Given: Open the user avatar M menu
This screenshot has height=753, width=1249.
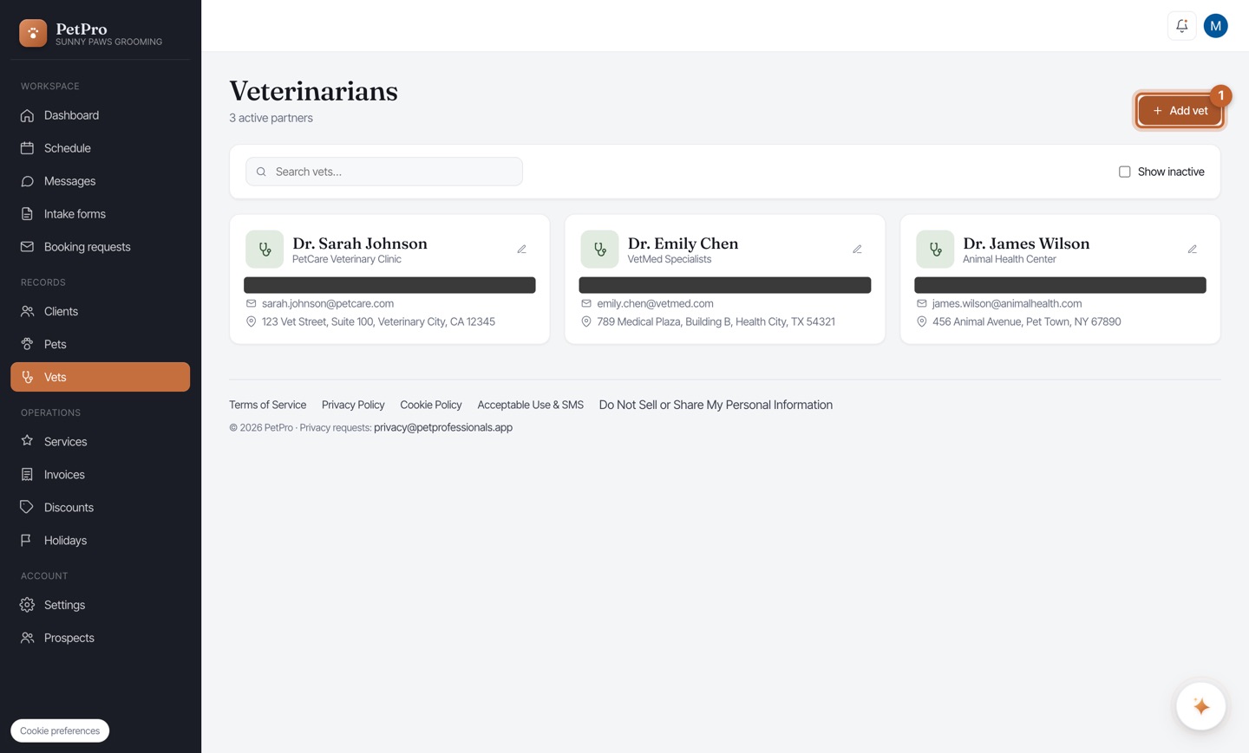Looking at the screenshot, I should click(x=1215, y=26).
